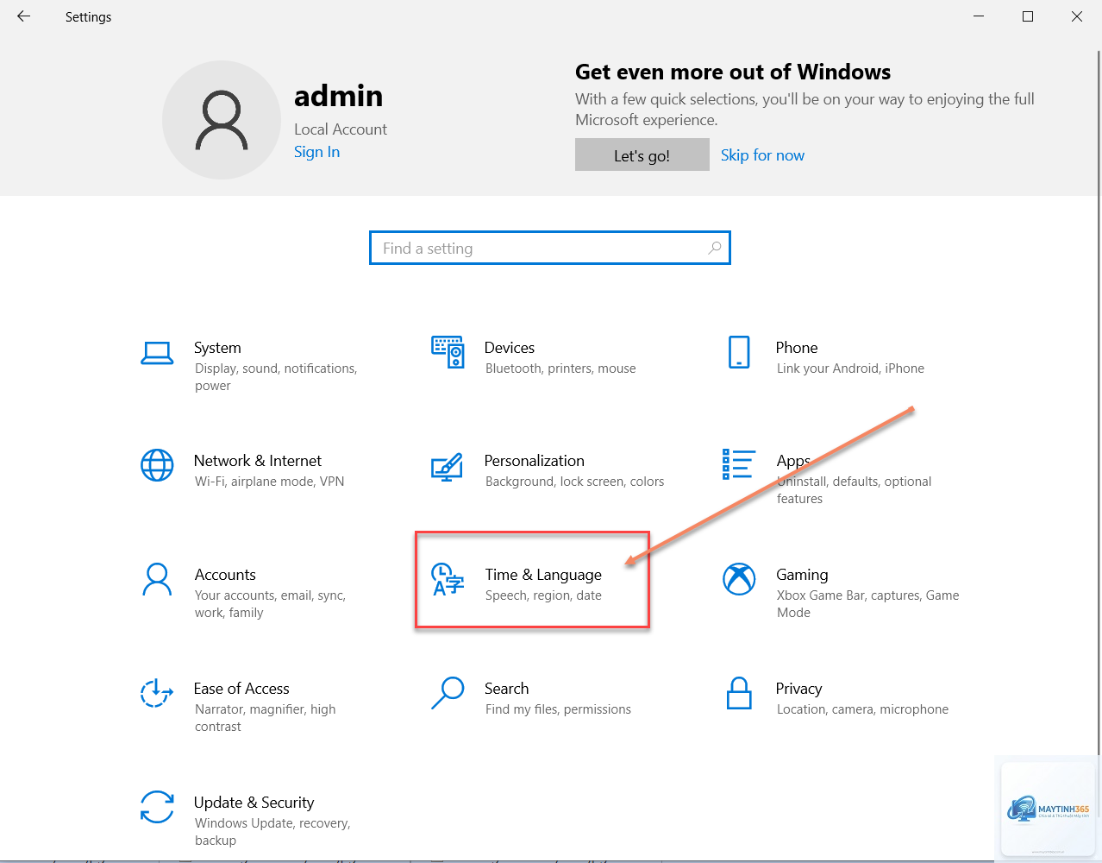Click the Update & Security sync icon
Screen dimensions: 1102x863
(x=157, y=807)
